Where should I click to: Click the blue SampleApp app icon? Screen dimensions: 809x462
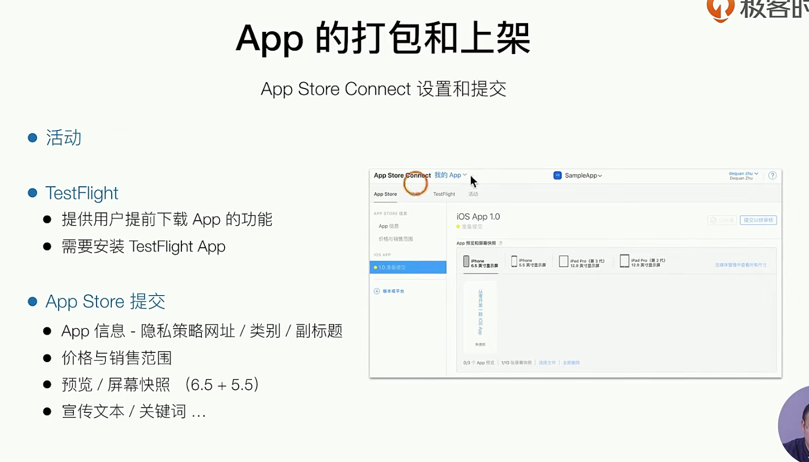tap(557, 175)
